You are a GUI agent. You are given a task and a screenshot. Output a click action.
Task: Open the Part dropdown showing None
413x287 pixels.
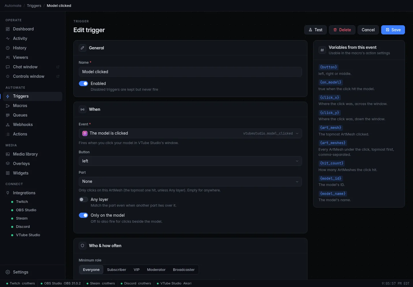(x=190, y=182)
